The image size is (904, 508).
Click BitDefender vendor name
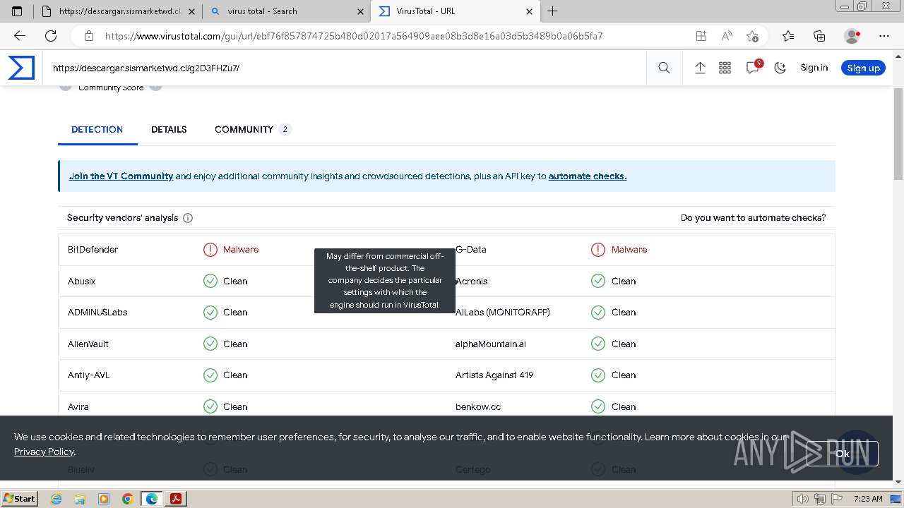point(93,249)
